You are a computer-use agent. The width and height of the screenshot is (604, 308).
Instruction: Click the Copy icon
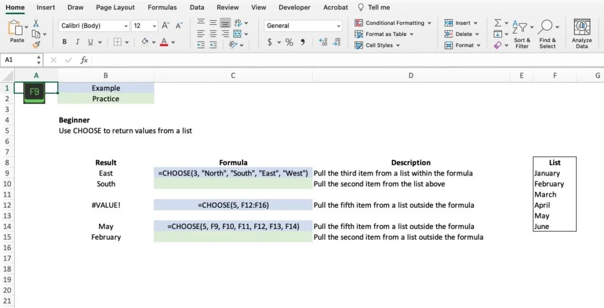36,34
